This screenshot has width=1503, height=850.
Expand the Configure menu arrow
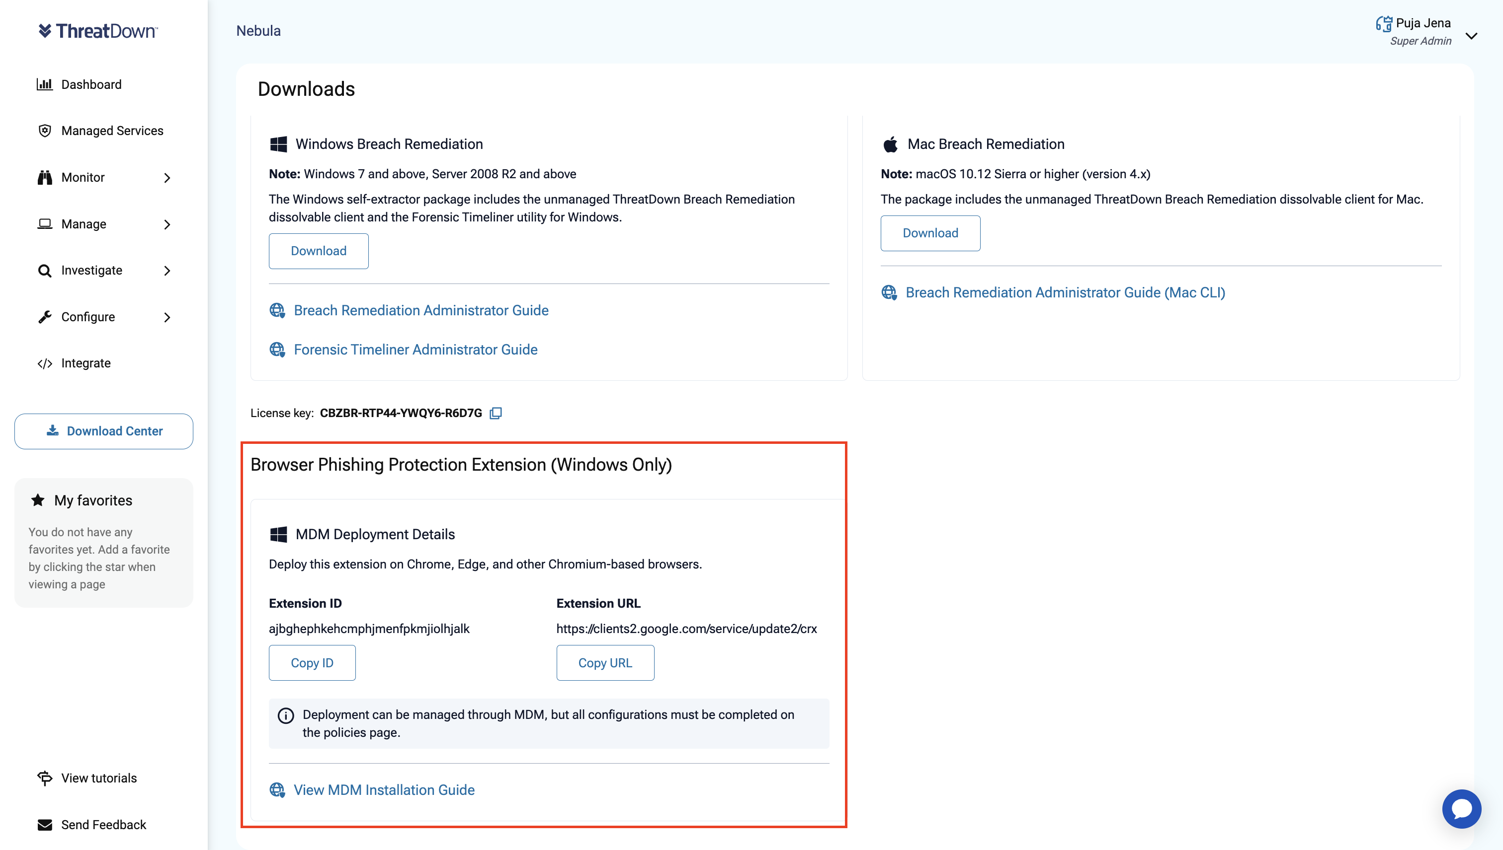[167, 317]
